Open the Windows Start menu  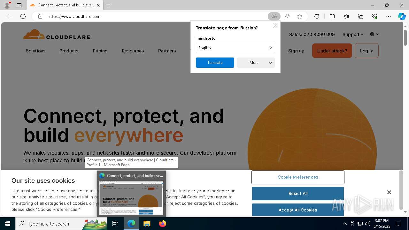click(x=8, y=224)
